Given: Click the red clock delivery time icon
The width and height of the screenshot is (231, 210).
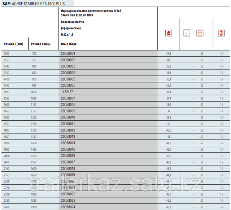Looking at the screenshot, I should (x=221, y=33).
